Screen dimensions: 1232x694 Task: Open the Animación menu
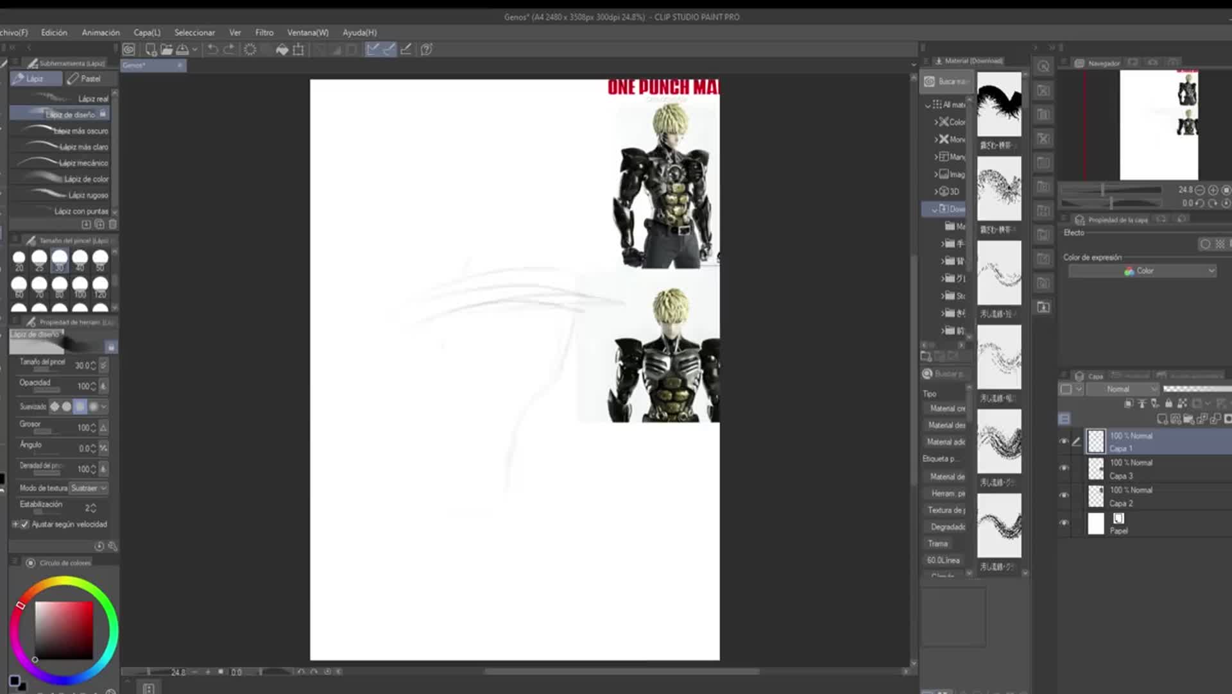101,32
